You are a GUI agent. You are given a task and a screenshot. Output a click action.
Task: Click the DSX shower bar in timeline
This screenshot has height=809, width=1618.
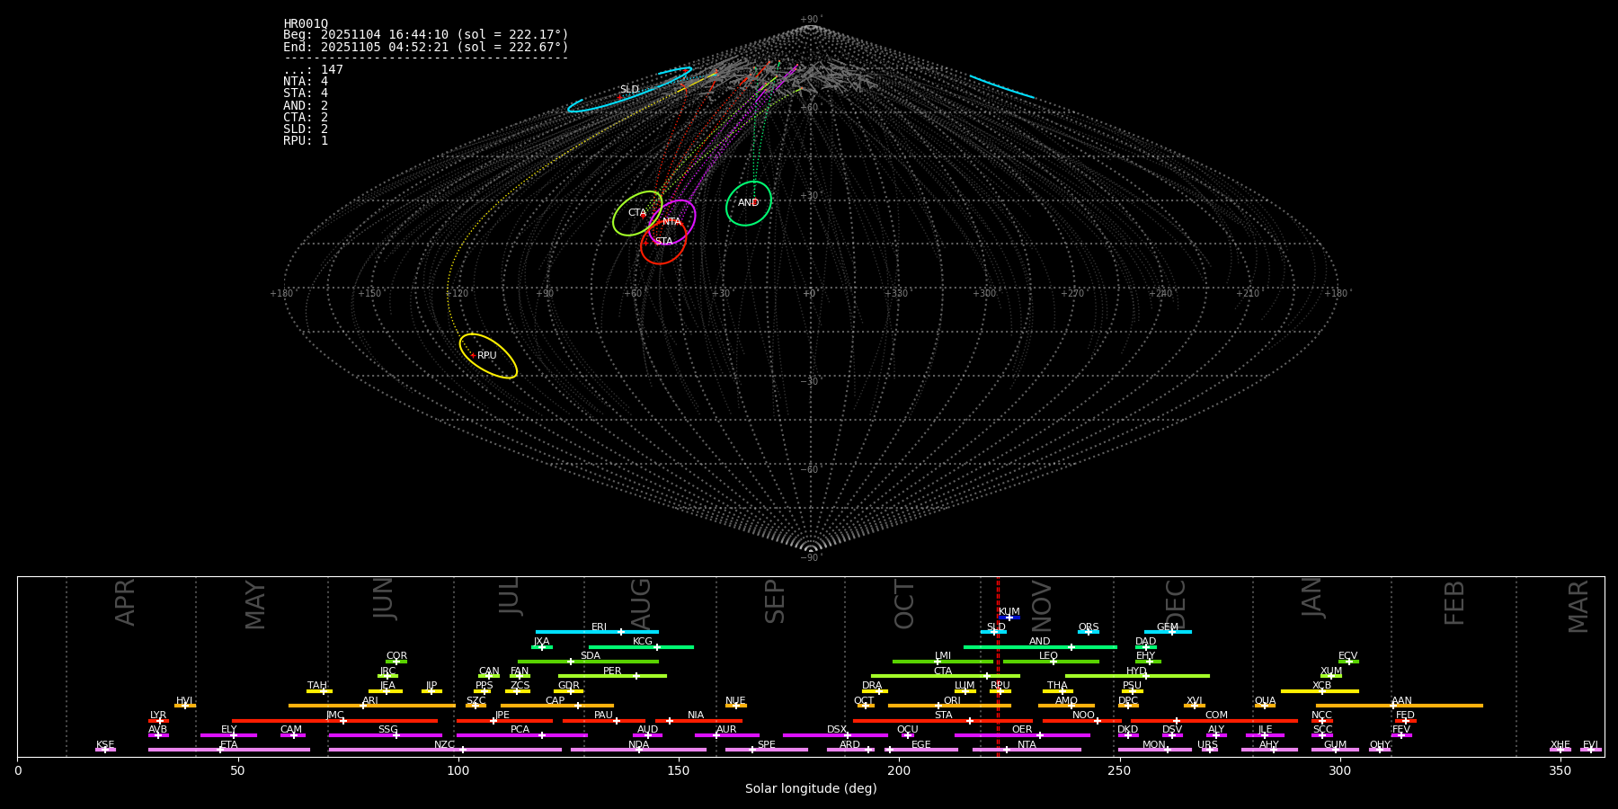coord(835,735)
